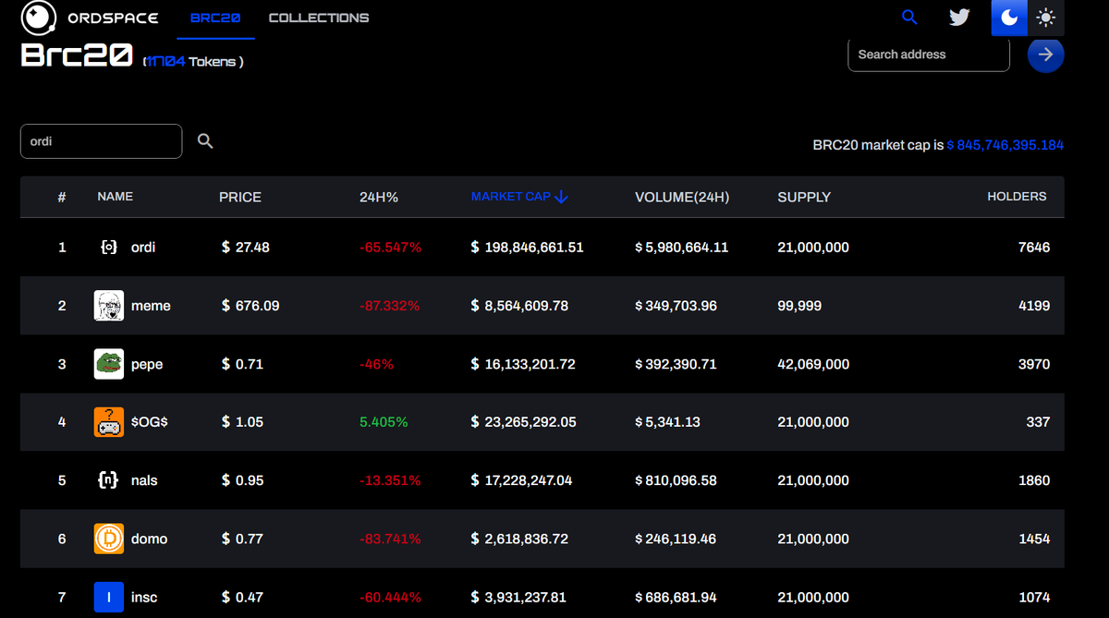Click $OG$ 24H change 5.405%
This screenshot has width=1109, height=618.
point(384,422)
